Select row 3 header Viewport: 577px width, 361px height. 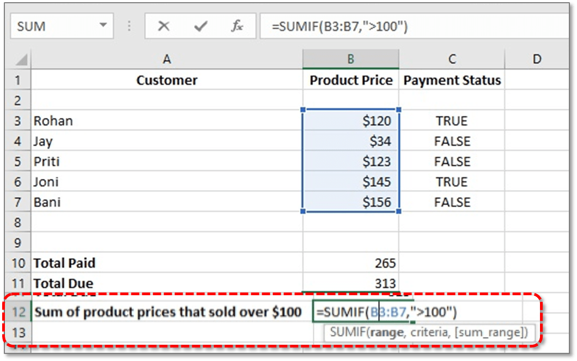17,121
